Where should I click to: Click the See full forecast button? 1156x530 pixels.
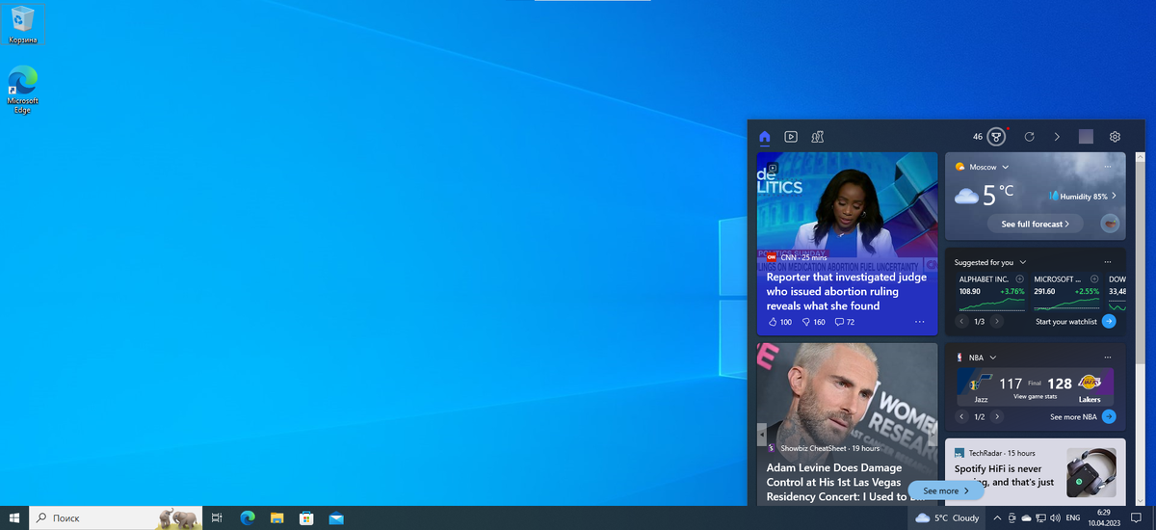(1036, 224)
